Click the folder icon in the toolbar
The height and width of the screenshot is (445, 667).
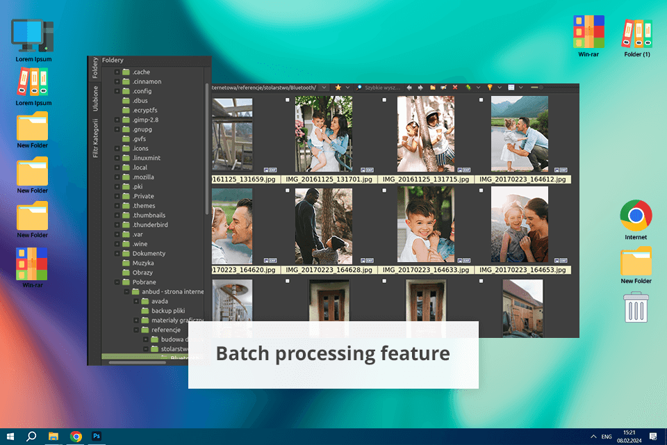point(433,88)
